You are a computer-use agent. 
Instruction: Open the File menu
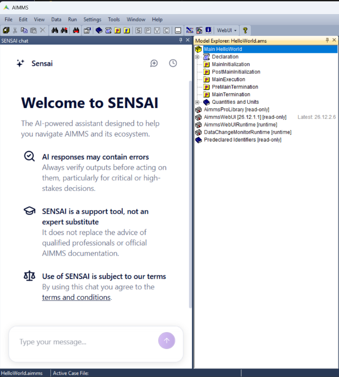(9, 20)
